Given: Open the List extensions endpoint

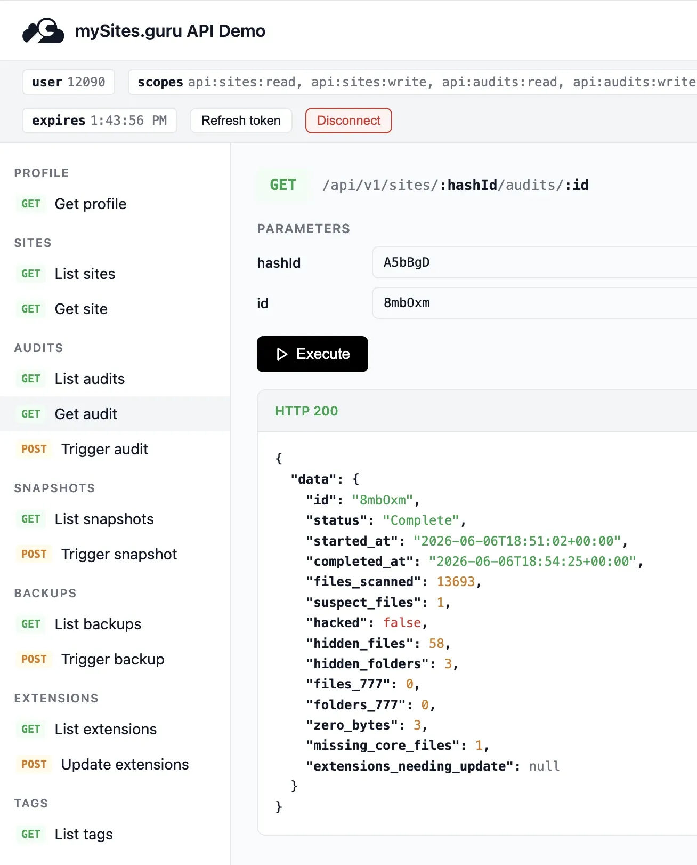Looking at the screenshot, I should (x=115, y=729).
